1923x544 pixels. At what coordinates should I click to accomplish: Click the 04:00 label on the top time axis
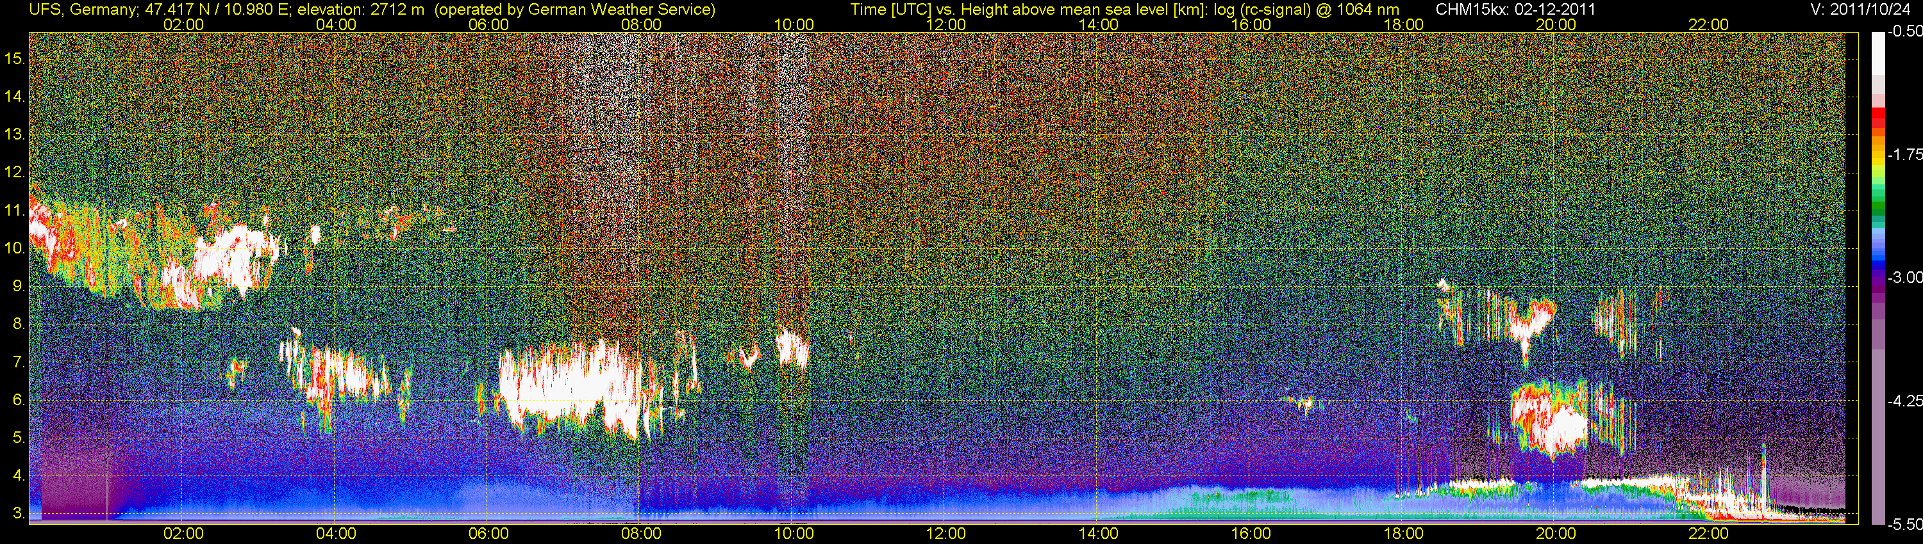coord(336,24)
